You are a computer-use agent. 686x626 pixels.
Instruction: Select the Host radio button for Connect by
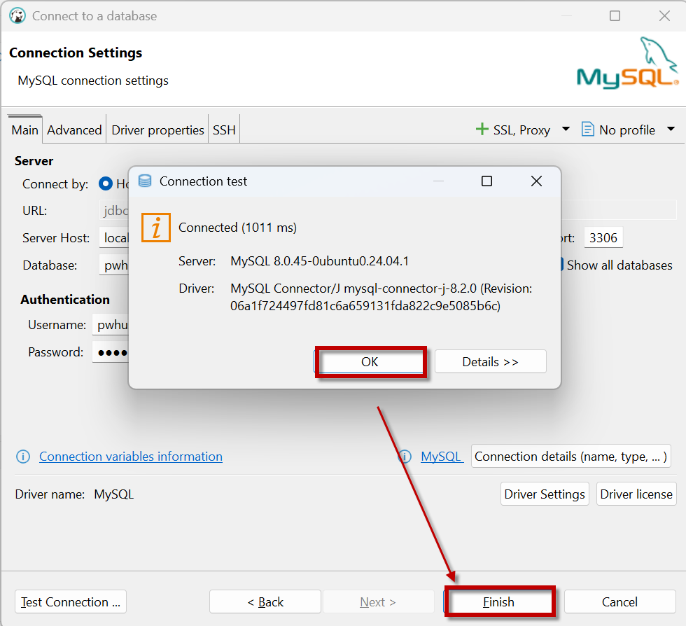tap(106, 184)
